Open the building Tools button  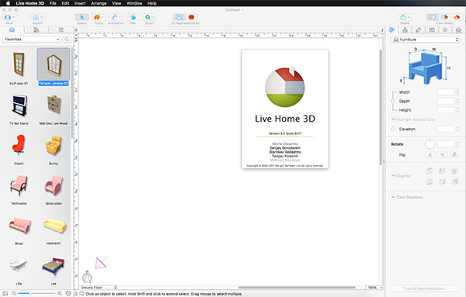pos(98,18)
